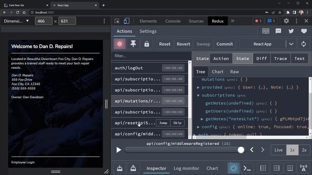
Task: Switch to the Settings tab
Action: (148, 31)
